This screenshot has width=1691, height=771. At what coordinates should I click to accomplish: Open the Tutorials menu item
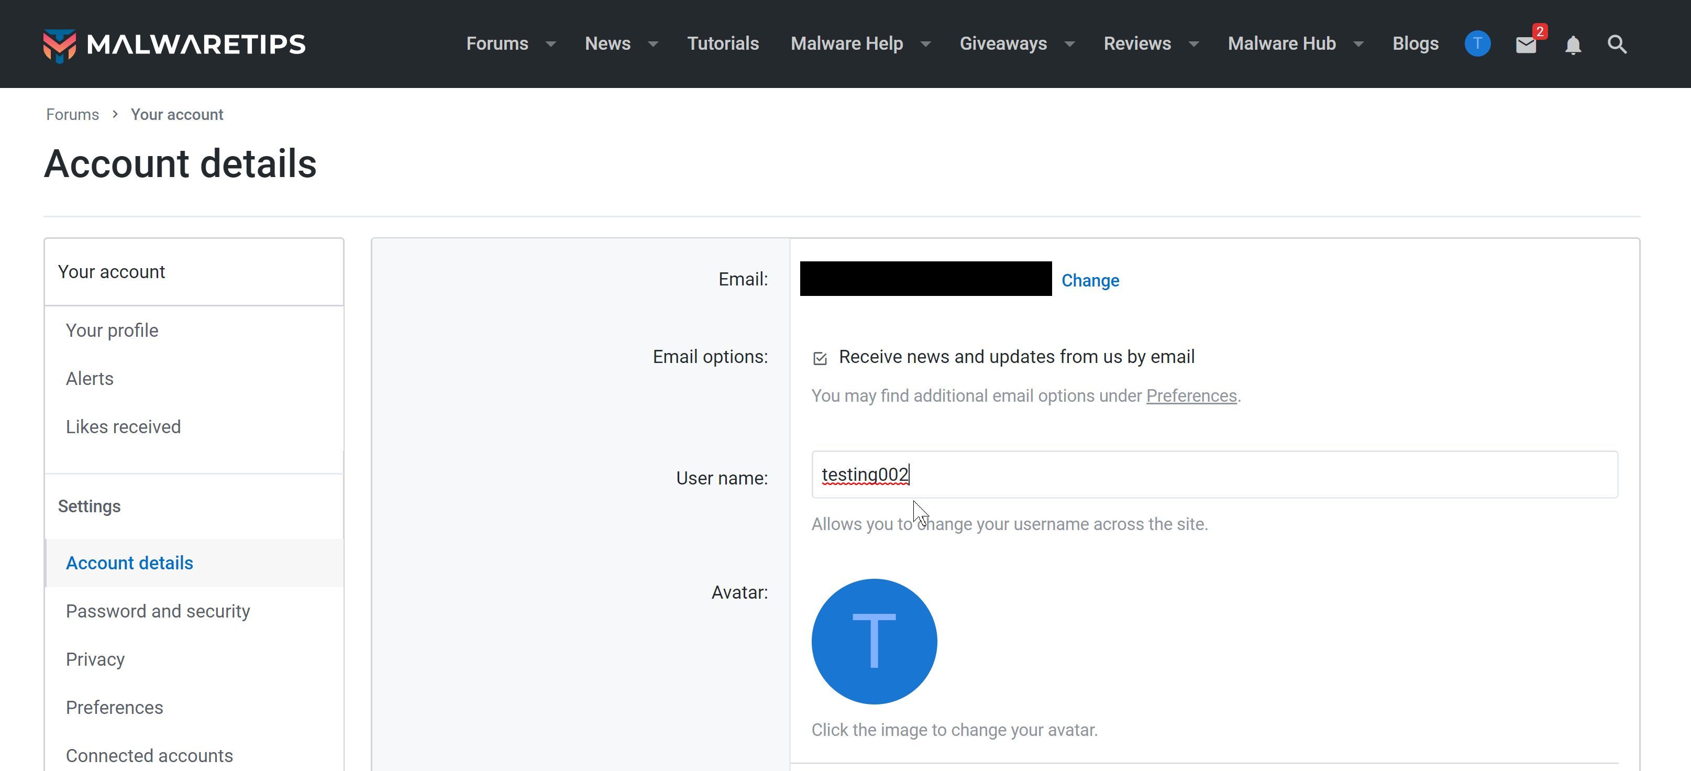(723, 44)
